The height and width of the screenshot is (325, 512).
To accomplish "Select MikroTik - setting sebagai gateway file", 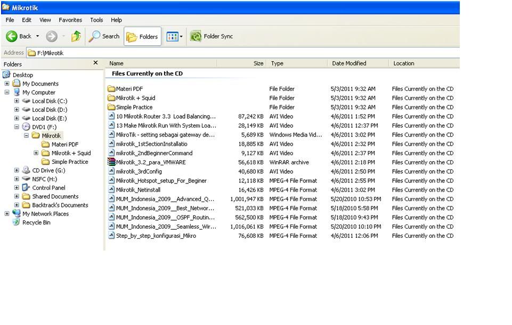I will click(x=165, y=135).
